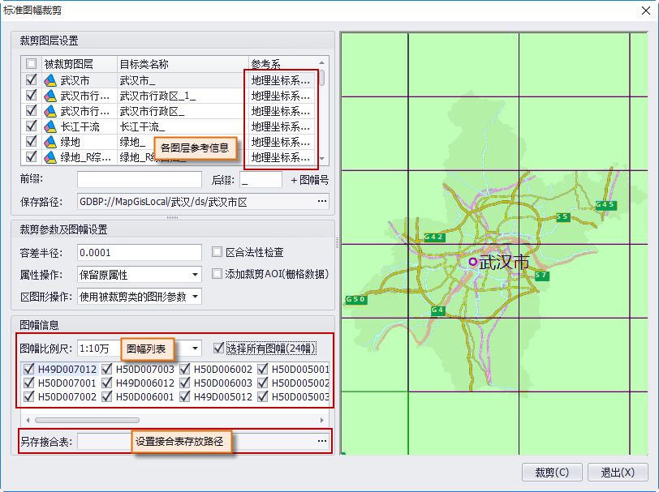659x492 pixels.
Task: Select the 武汉市行政区_ target name cell
Action: tap(183, 111)
